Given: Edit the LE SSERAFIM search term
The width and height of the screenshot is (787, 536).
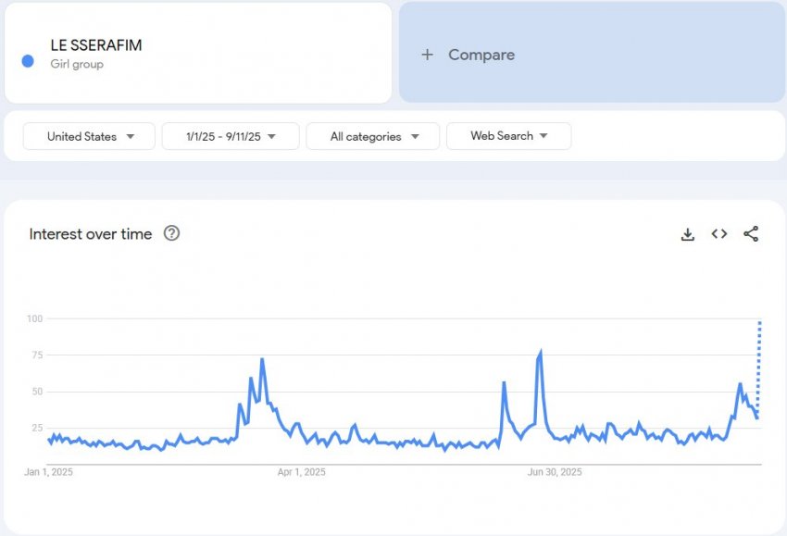Looking at the screenshot, I should click(x=96, y=45).
